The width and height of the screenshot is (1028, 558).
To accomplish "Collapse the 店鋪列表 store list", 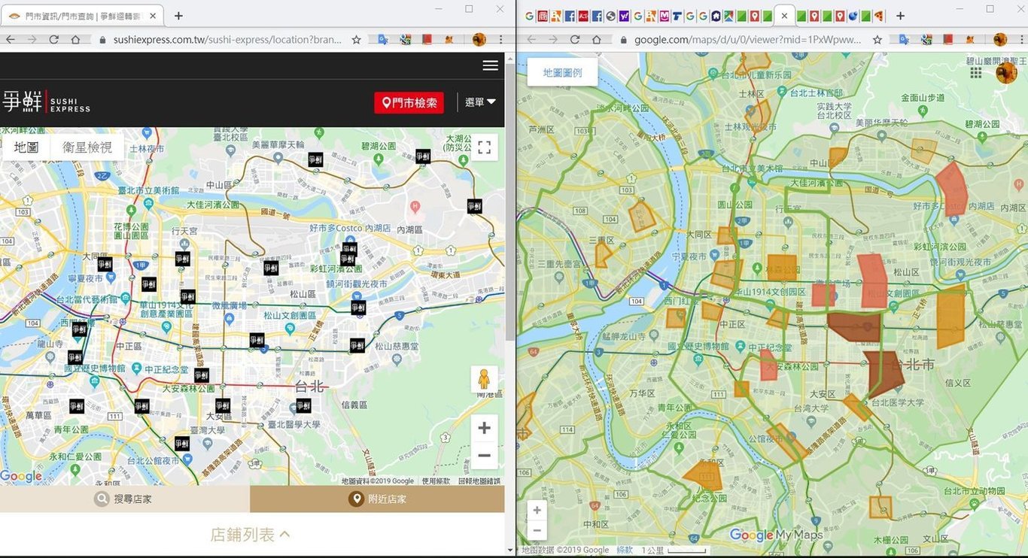I will click(x=250, y=535).
